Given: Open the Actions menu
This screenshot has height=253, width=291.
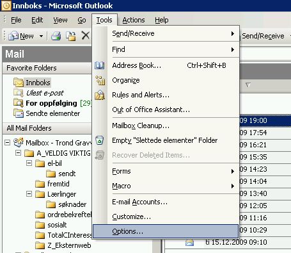Looking at the screenshot, I should click(134, 20).
